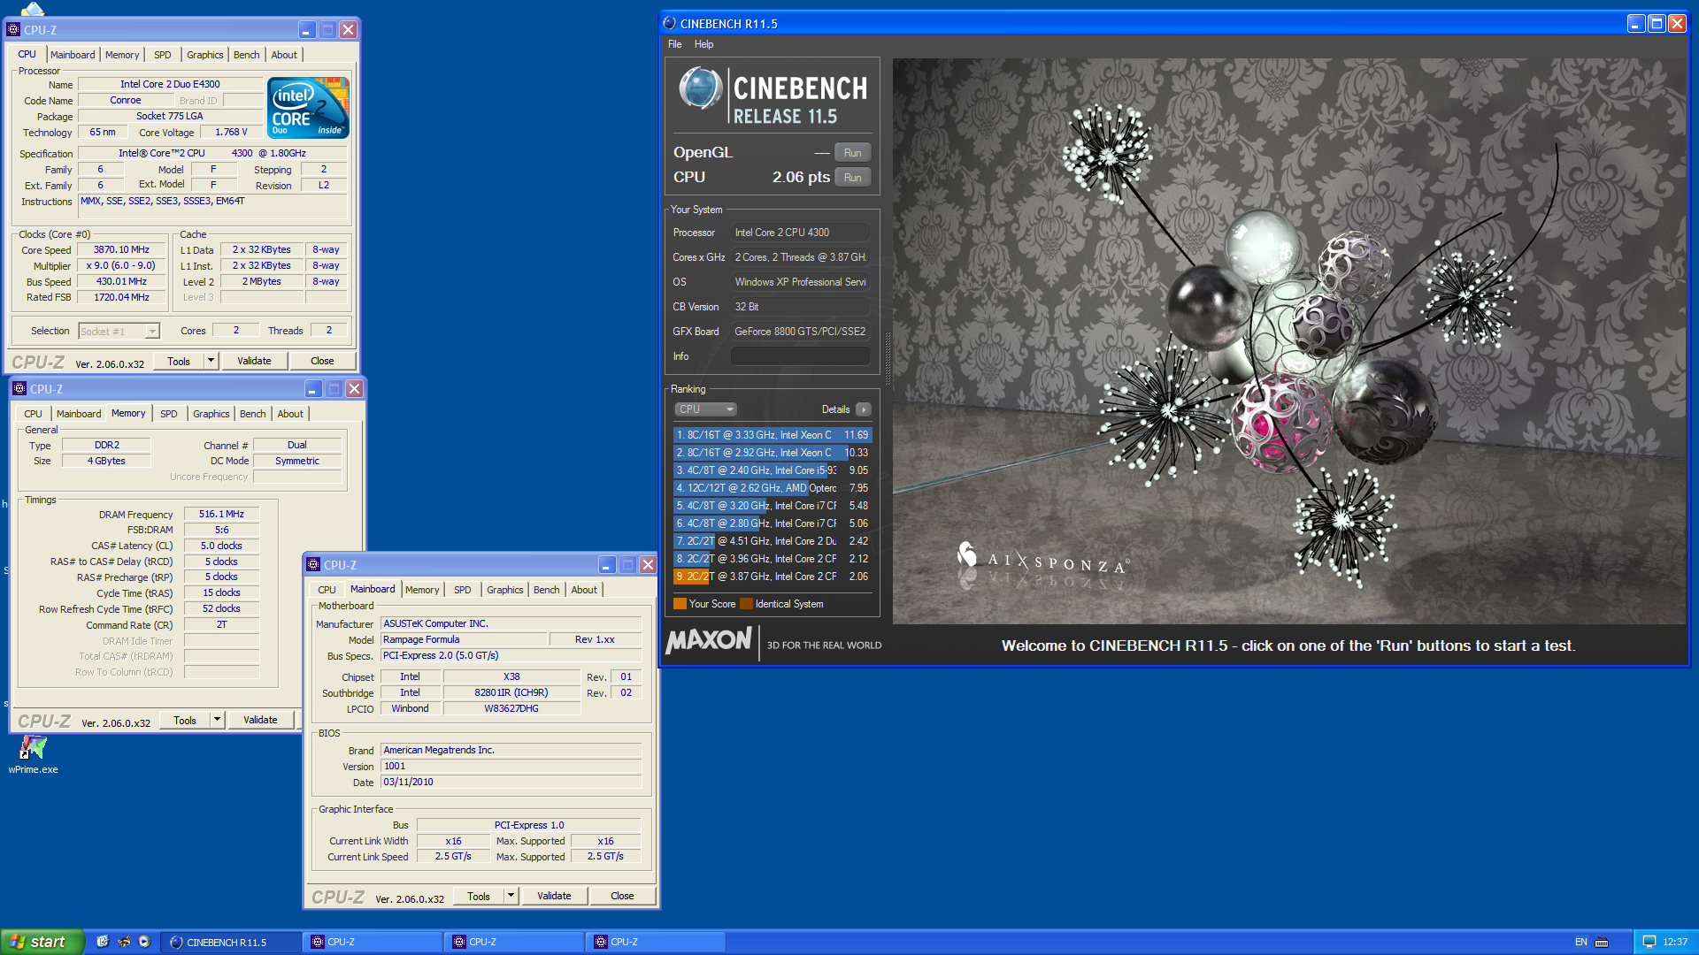Click Validate in the Memory CPU-Z window
The width and height of the screenshot is (1699, 955).
[260, 720]
